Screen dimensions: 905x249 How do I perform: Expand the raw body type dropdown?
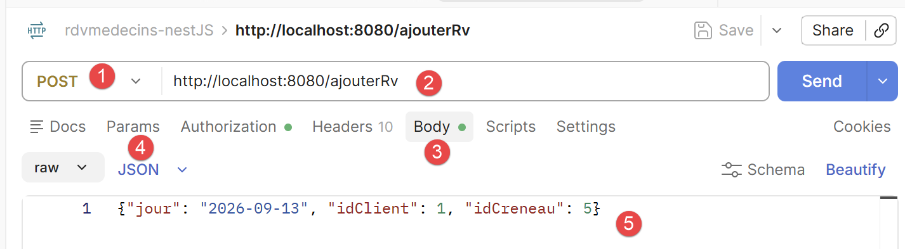click(63, 168)
